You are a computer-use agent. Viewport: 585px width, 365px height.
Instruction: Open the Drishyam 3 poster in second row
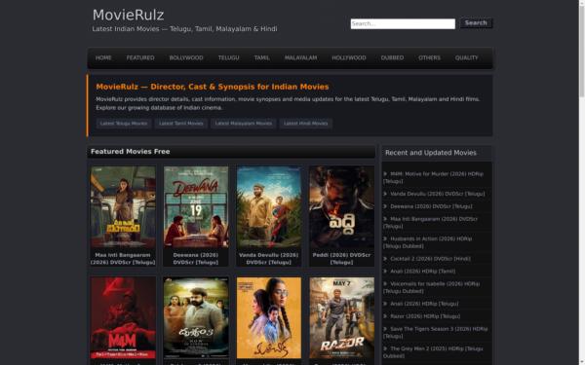pos(196,317)
